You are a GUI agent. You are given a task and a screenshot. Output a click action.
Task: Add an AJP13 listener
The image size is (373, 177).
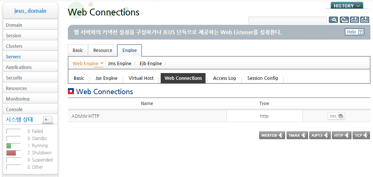(320, 136)
